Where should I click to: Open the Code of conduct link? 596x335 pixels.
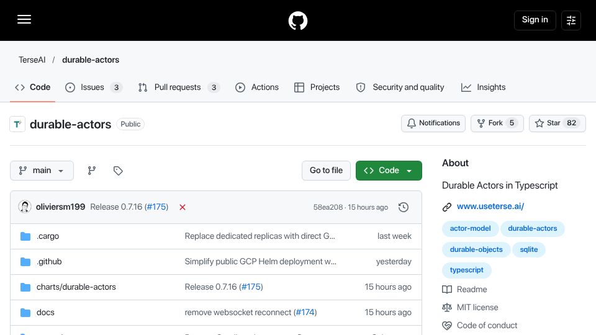coord(480,326)
